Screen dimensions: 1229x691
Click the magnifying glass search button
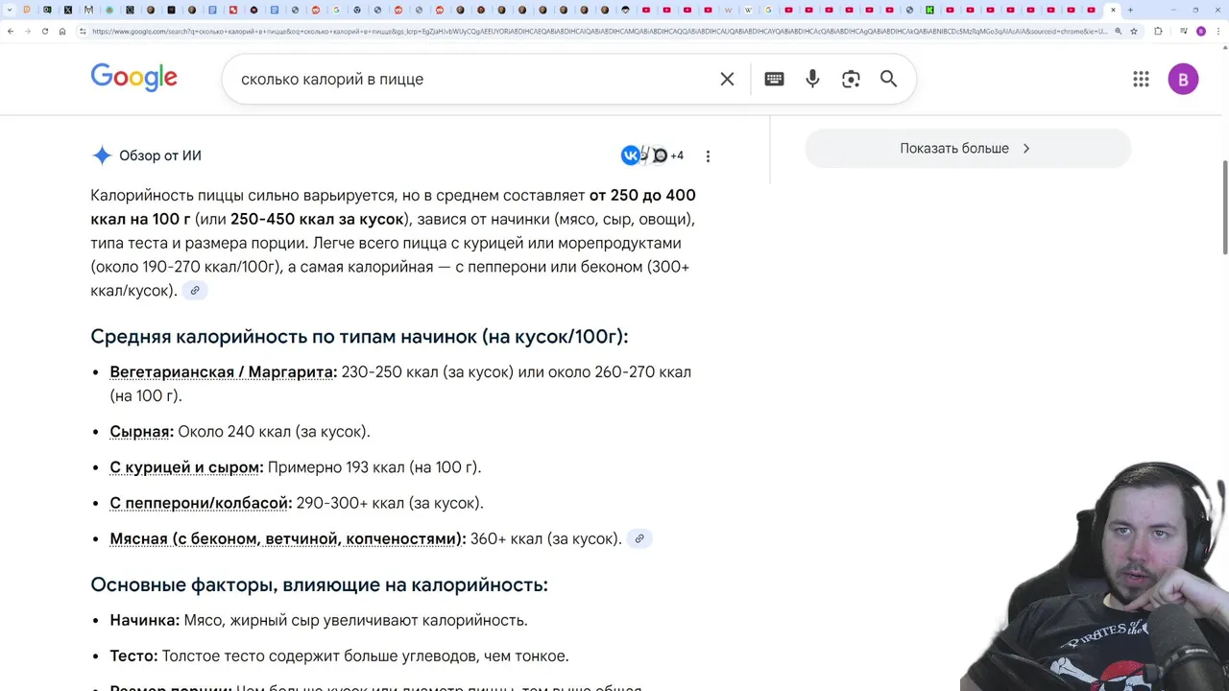(x=889, y=80)
